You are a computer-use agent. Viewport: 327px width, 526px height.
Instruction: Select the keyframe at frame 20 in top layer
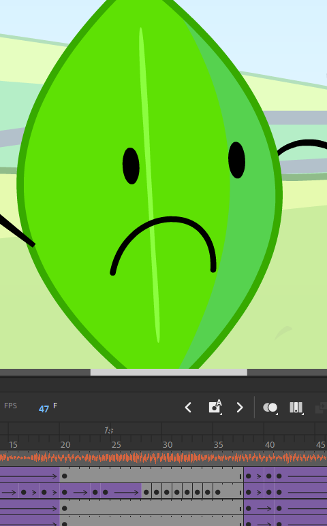(x=65, y=476)
